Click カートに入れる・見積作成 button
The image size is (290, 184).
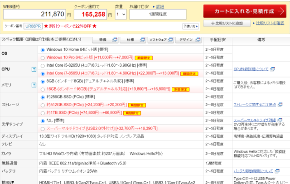coord(245,11)
